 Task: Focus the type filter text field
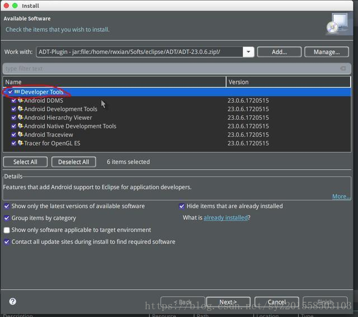click(x=177, y=69)
